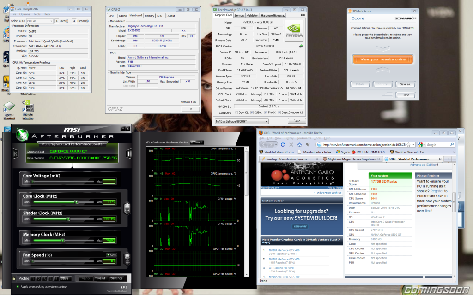The width and height of the screenshot is (473, 295).
Task: Open the Firefox URL history dropdown arrow
Action: click(413, 144)
